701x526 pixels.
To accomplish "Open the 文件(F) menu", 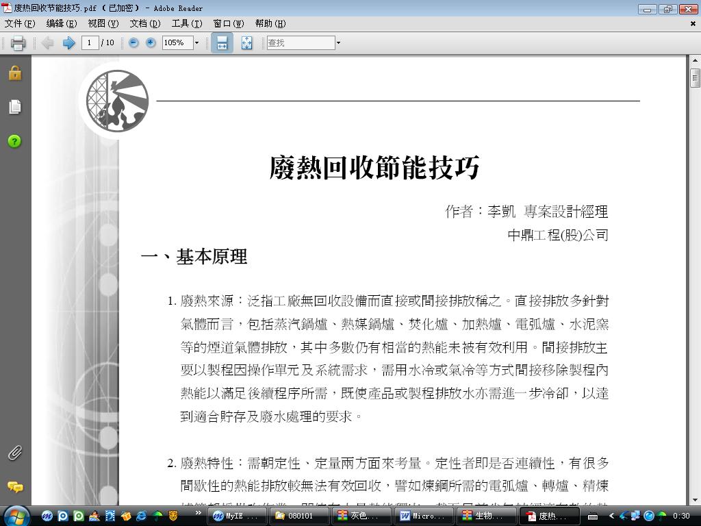I will [20, 24].
